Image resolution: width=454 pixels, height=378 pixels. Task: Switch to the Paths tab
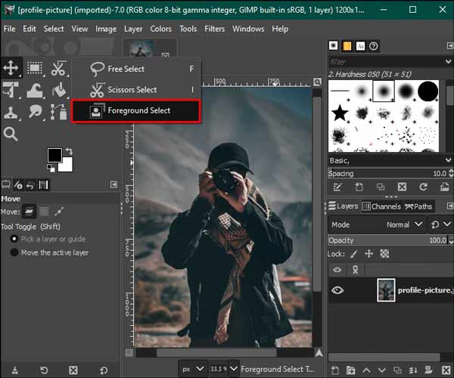[419, 206]
